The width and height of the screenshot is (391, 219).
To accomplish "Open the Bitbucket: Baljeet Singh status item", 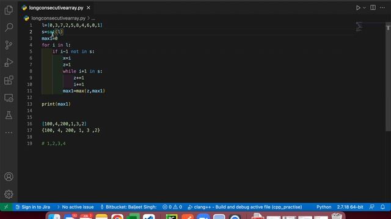I will 128,207.
